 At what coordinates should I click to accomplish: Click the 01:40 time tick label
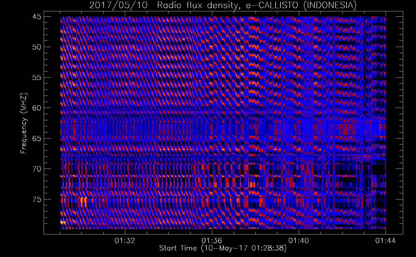pos(299,241)
